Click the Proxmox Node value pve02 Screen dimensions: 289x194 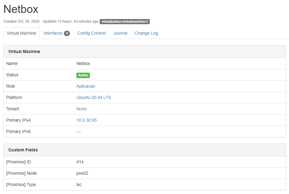[82, 173]
